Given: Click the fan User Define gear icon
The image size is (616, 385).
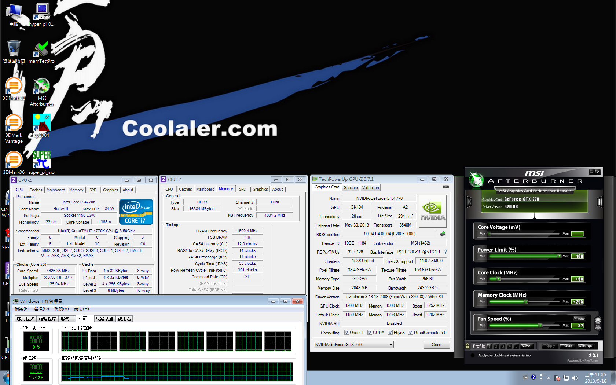Looking at the screenshot, I should [x=598, y=323].
